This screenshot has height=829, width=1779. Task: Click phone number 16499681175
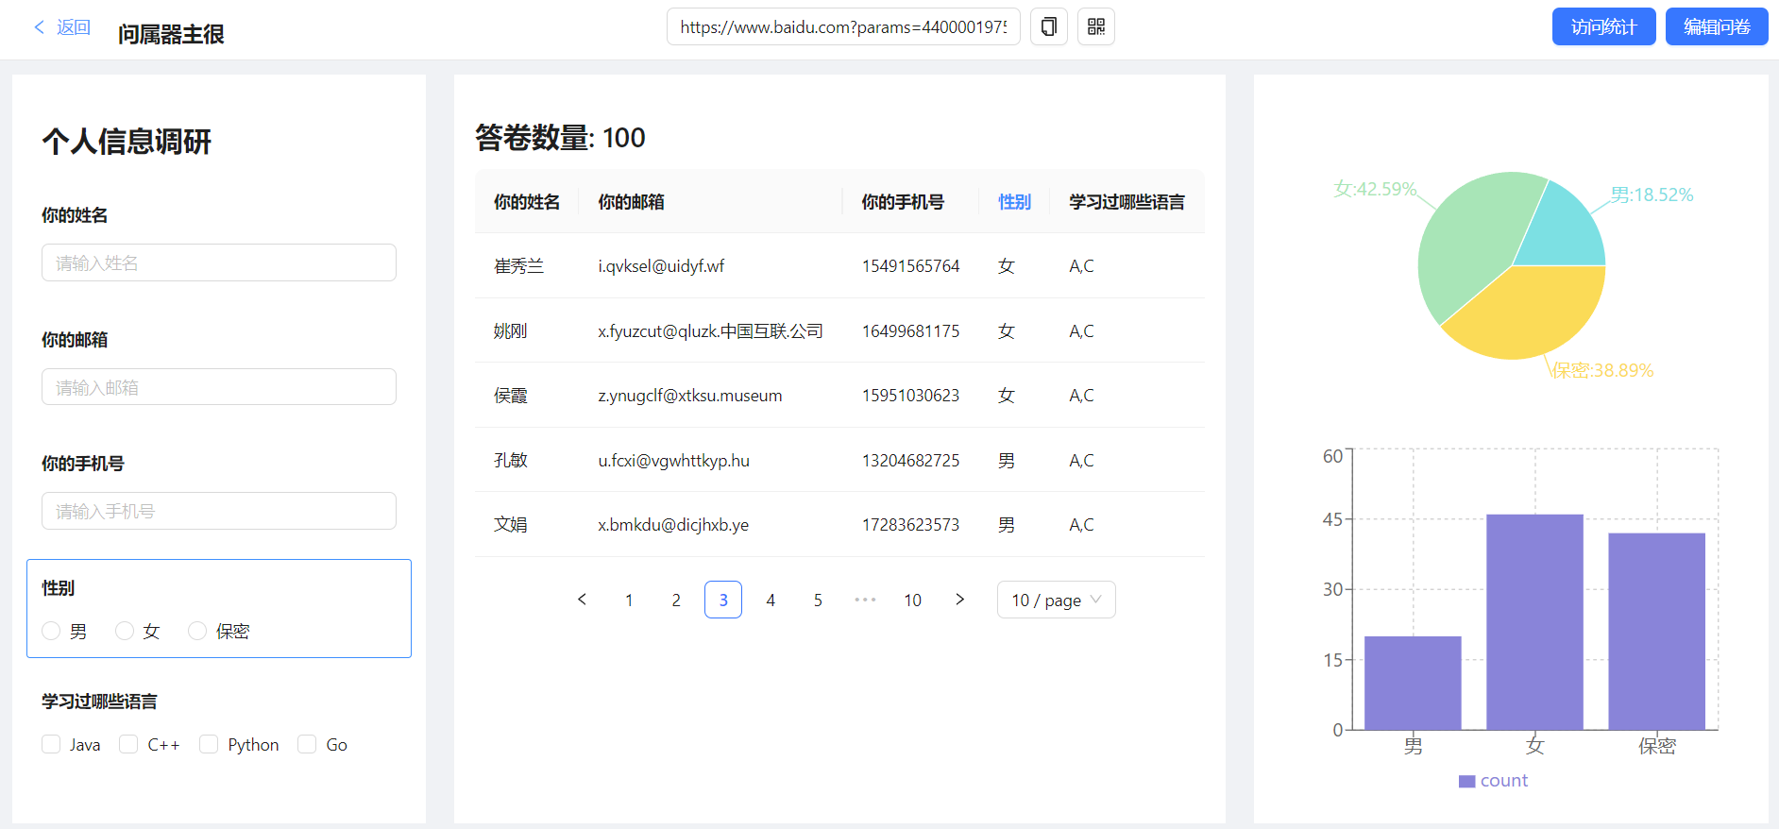click(x=910, y=331)
